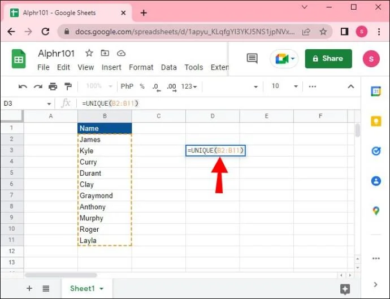Increase decimal places
The image size is (390, 299).
point(172,87)
